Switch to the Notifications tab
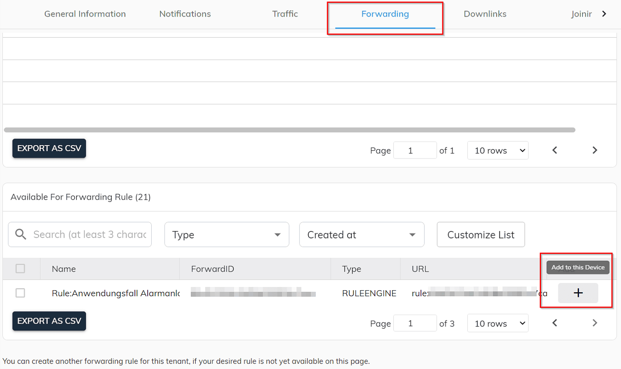This screenshot has height=369, width=621. click(185, 13)
